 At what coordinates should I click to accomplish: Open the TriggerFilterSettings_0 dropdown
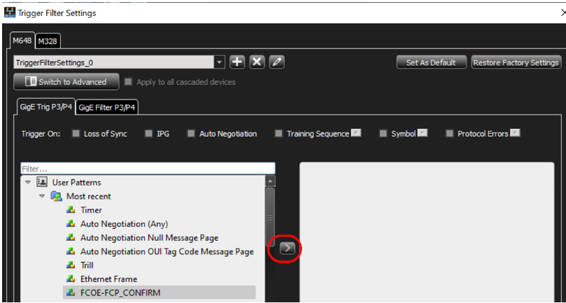220,62
